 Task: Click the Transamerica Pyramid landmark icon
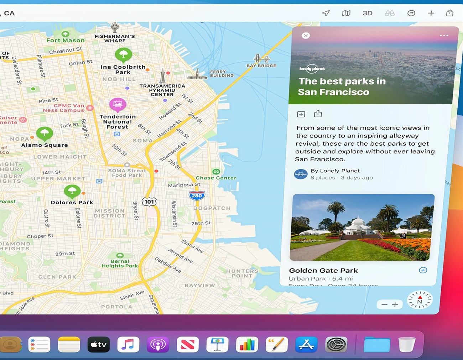162,75
